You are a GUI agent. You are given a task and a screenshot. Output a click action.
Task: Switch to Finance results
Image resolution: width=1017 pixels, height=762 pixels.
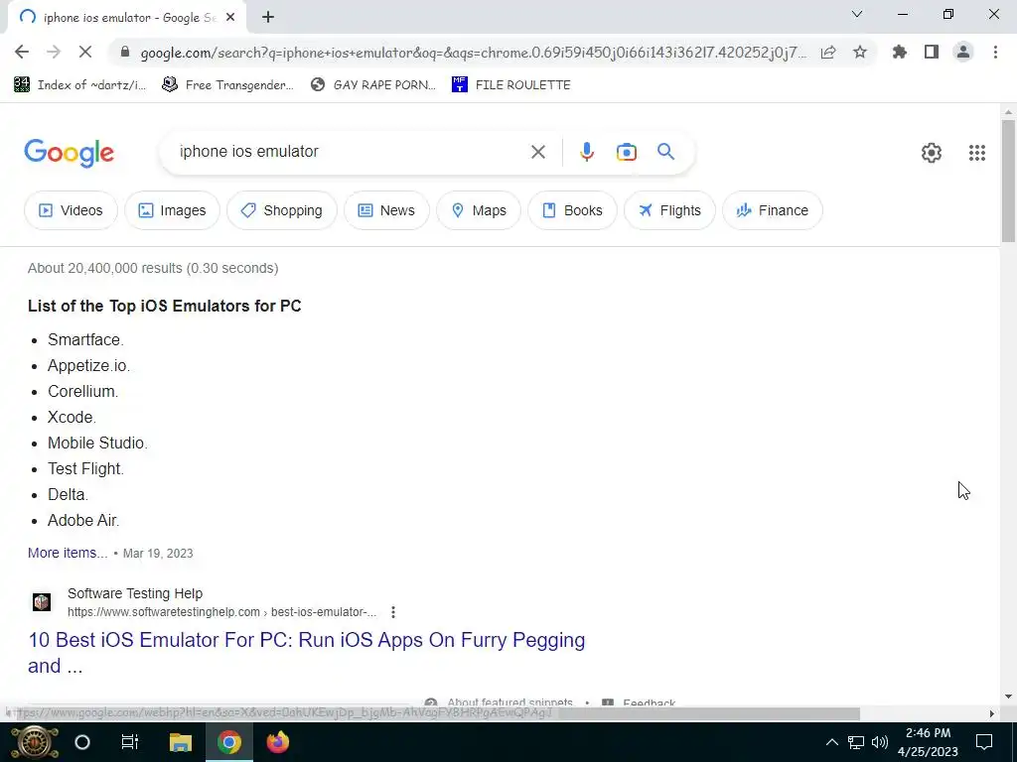pyautogui.click(x=773, y=210)
